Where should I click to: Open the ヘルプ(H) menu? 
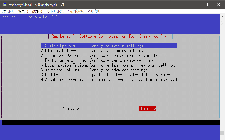(x=94, y=11)
